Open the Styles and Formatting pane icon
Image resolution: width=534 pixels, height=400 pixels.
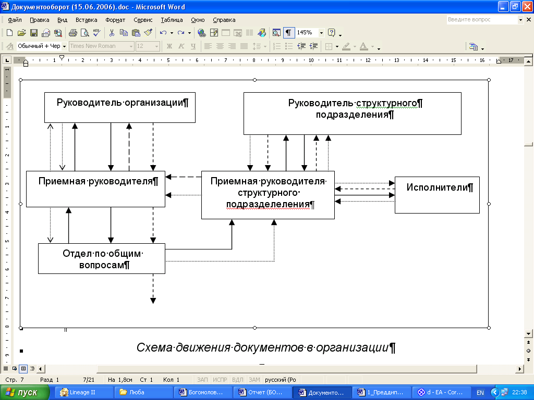tap(9, 46)
